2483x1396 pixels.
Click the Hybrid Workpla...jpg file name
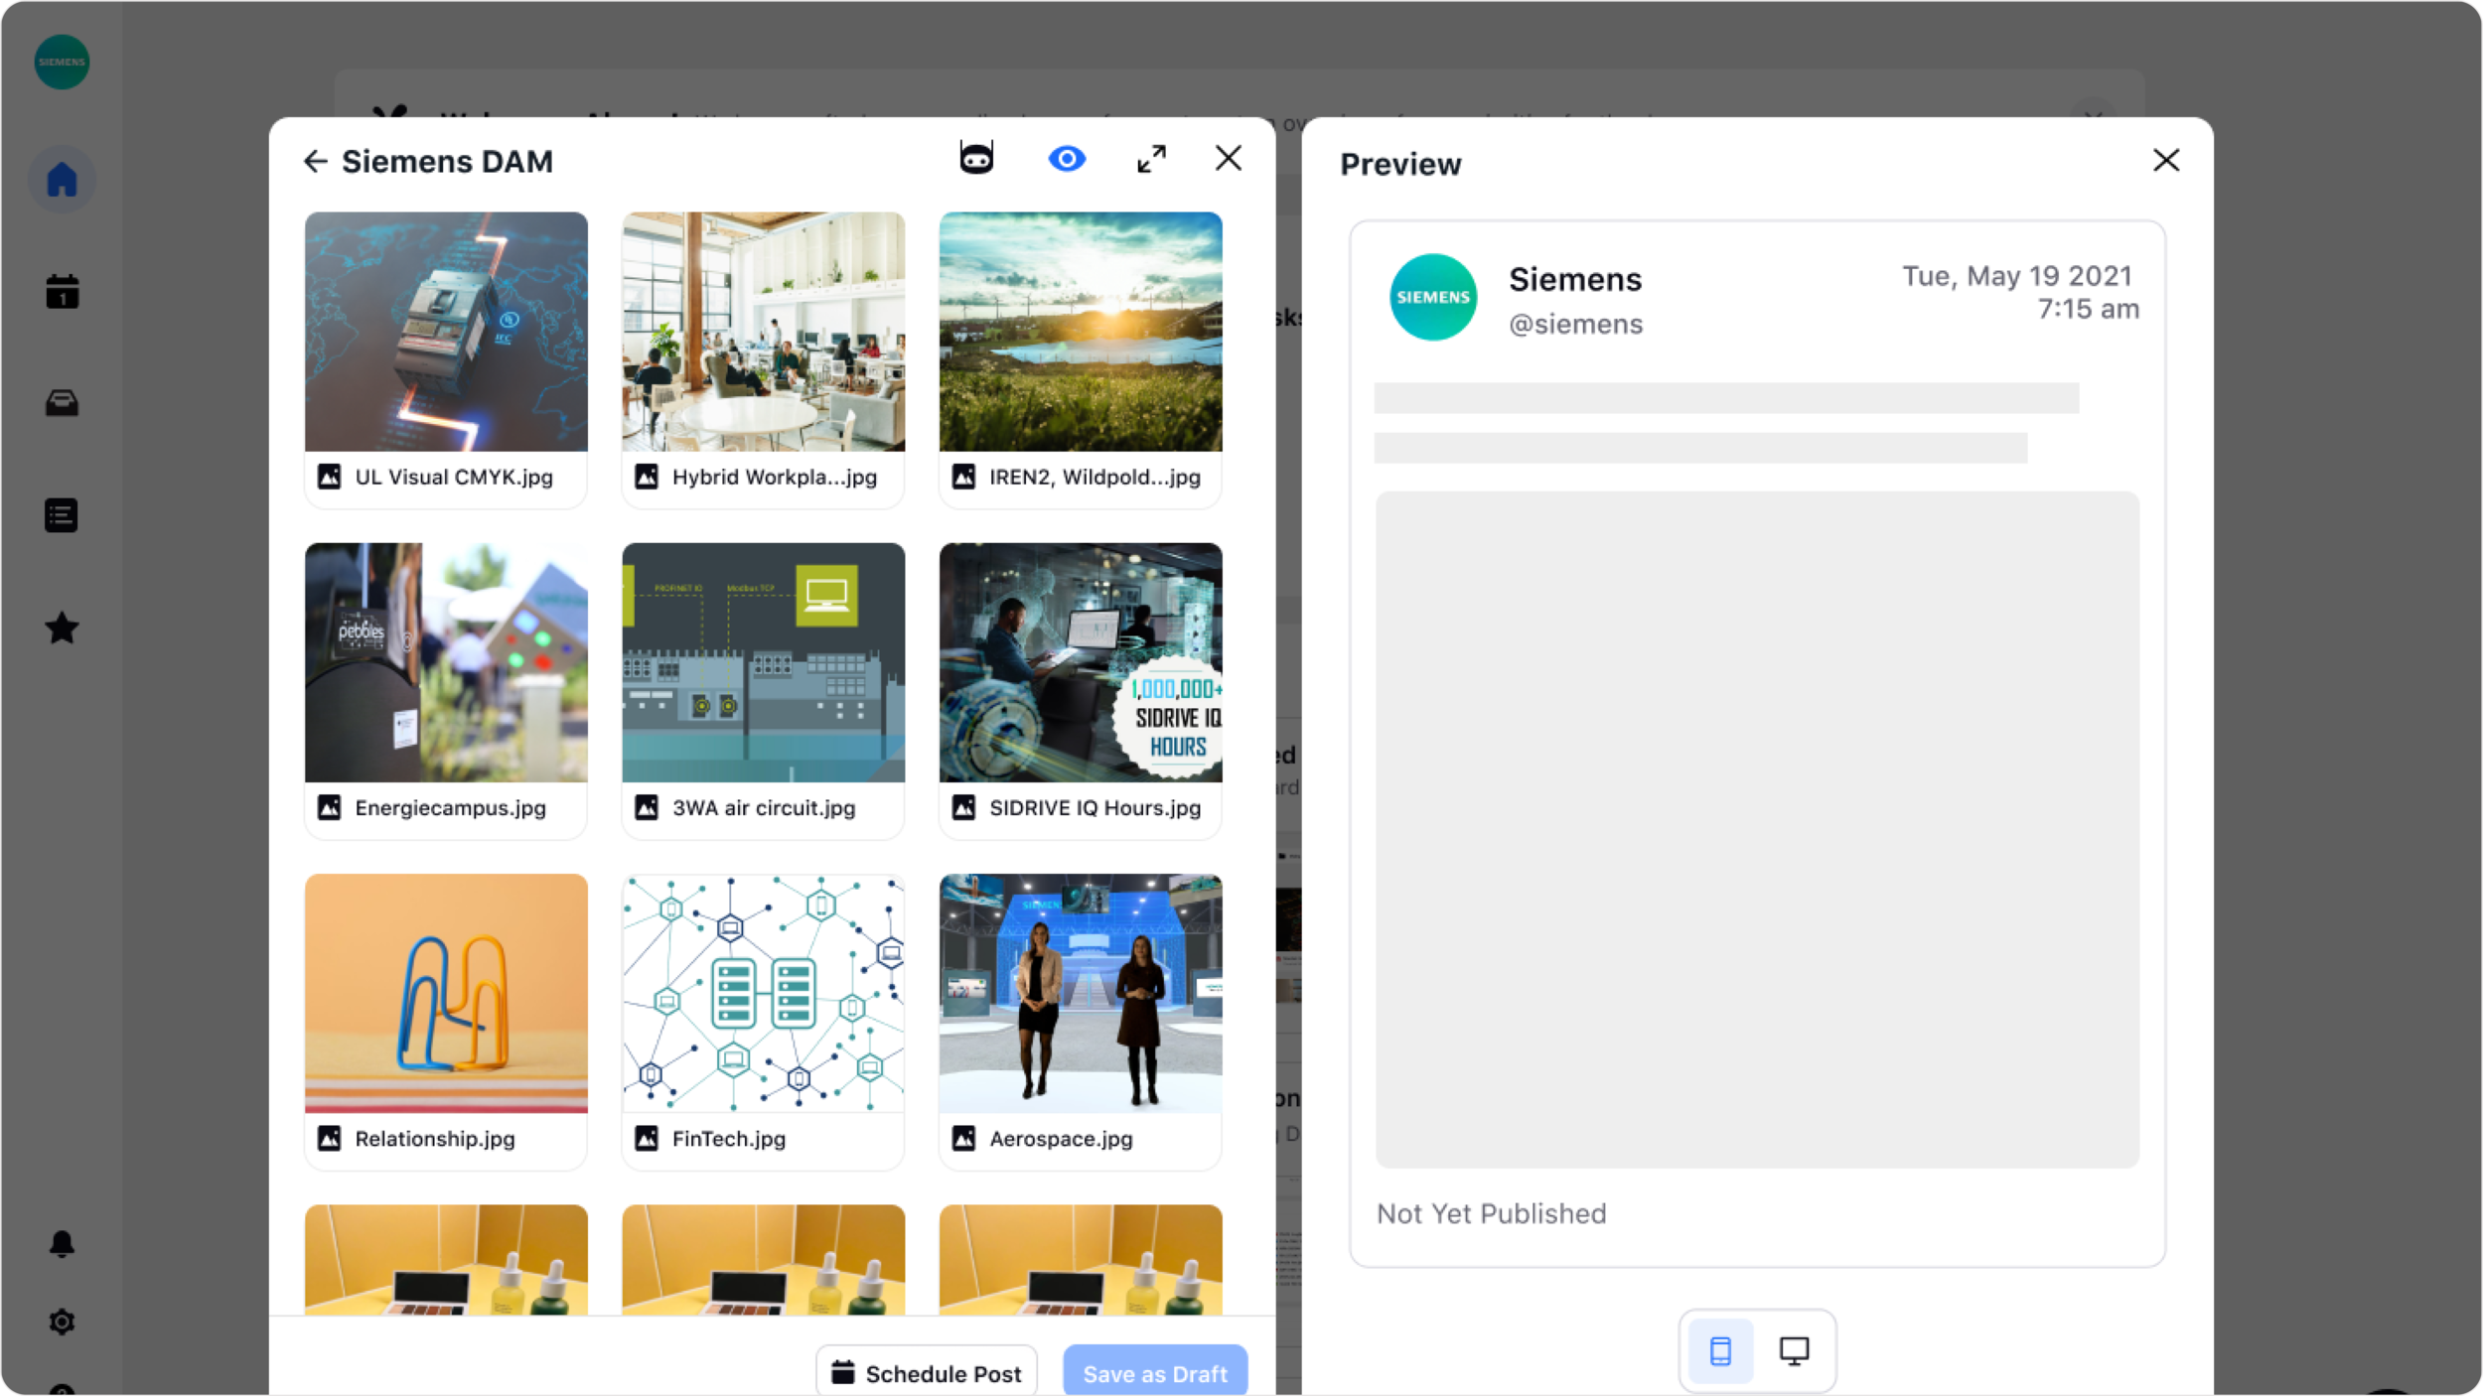[x=775, y=477]
